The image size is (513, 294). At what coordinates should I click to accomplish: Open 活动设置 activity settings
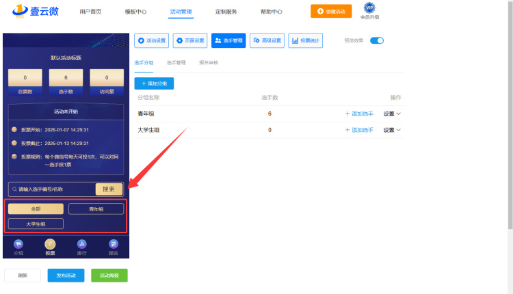pos(152,40)
